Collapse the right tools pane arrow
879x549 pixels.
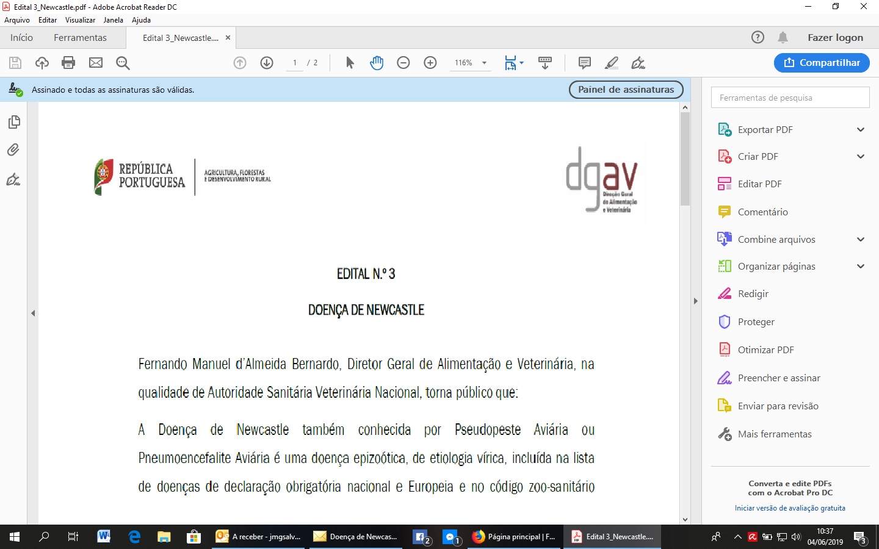695,301
